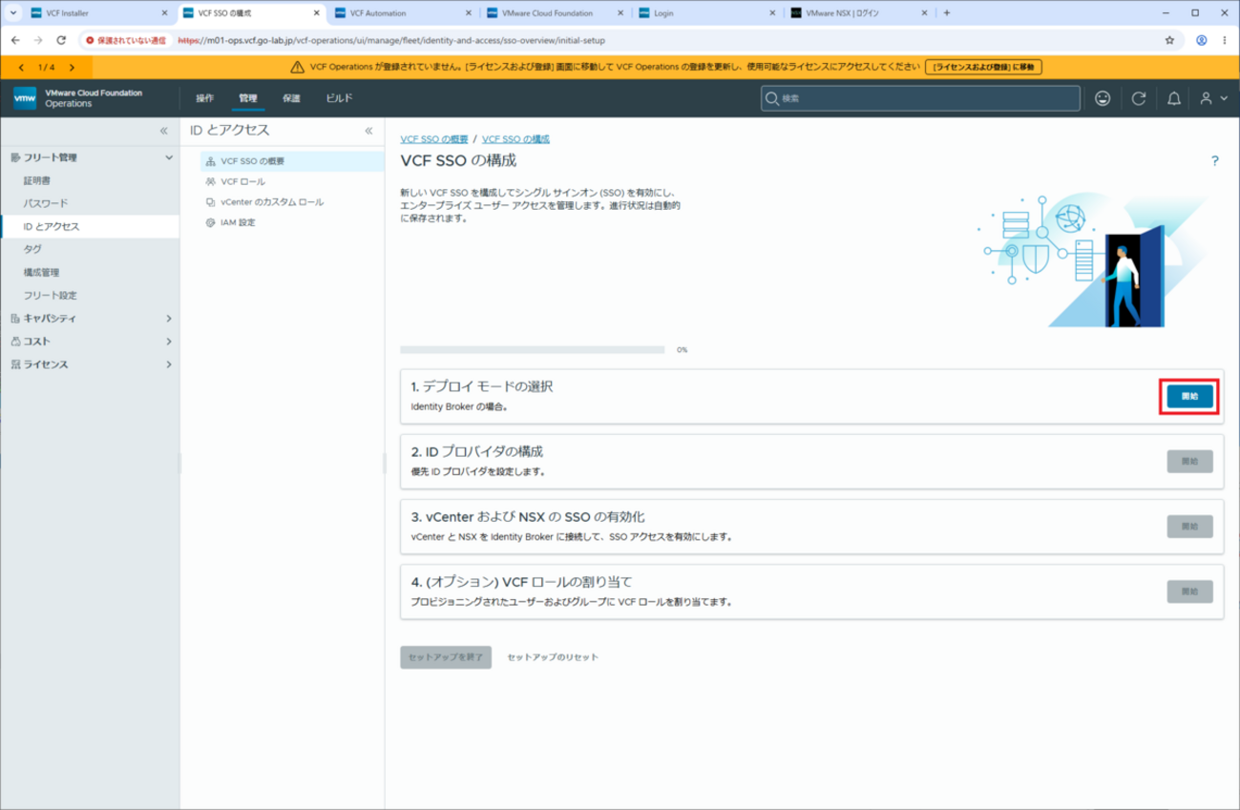
Task: Click the vmw logo in the header
Action: pos(26,98)
